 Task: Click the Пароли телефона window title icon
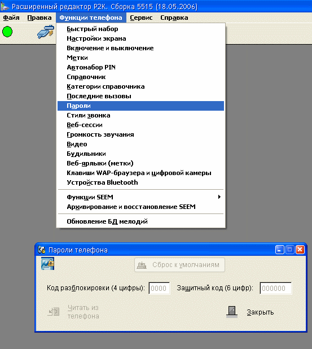point(41,250)
